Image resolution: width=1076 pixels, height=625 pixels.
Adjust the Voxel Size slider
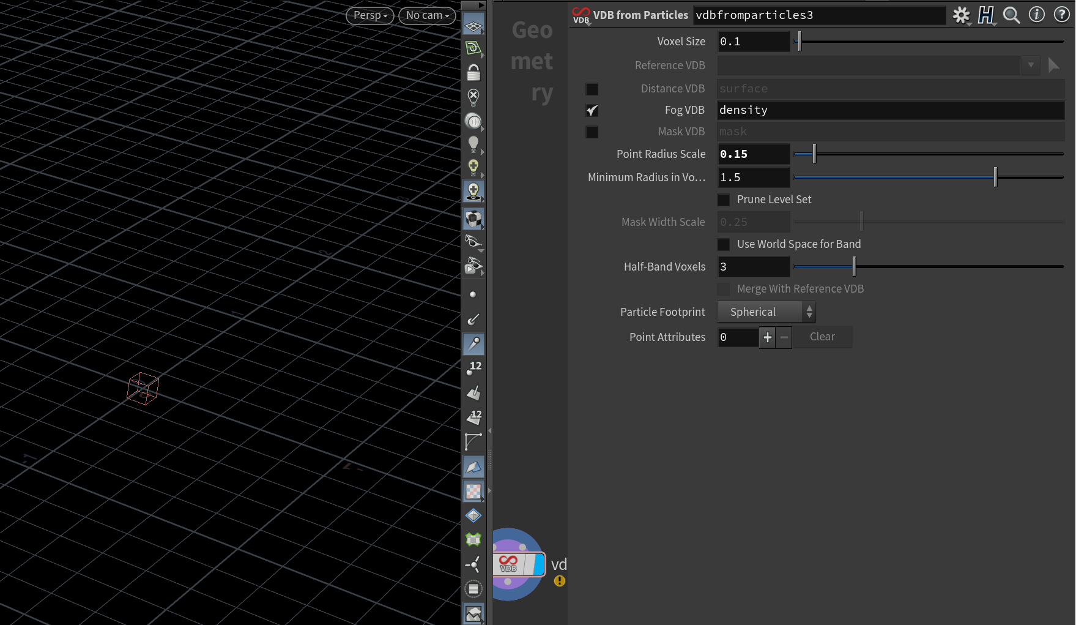coord(929,42)
